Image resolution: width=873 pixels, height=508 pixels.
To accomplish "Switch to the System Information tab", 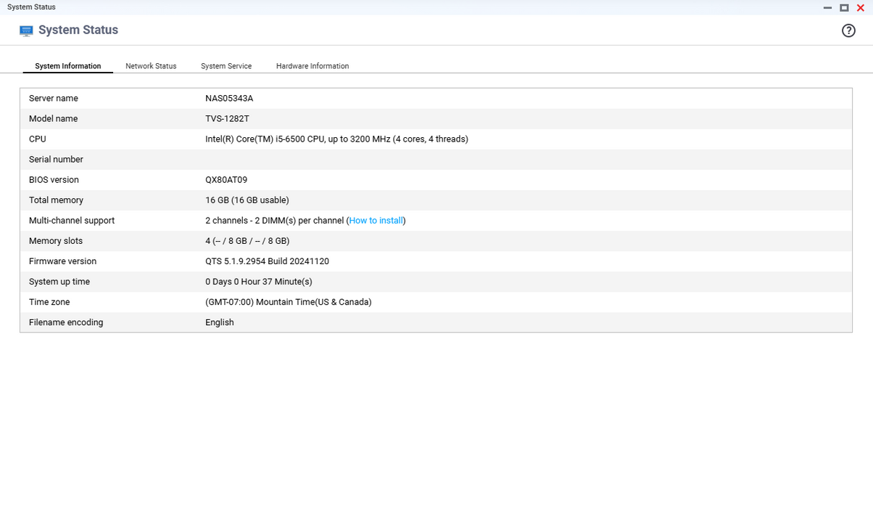I will 68,66.
